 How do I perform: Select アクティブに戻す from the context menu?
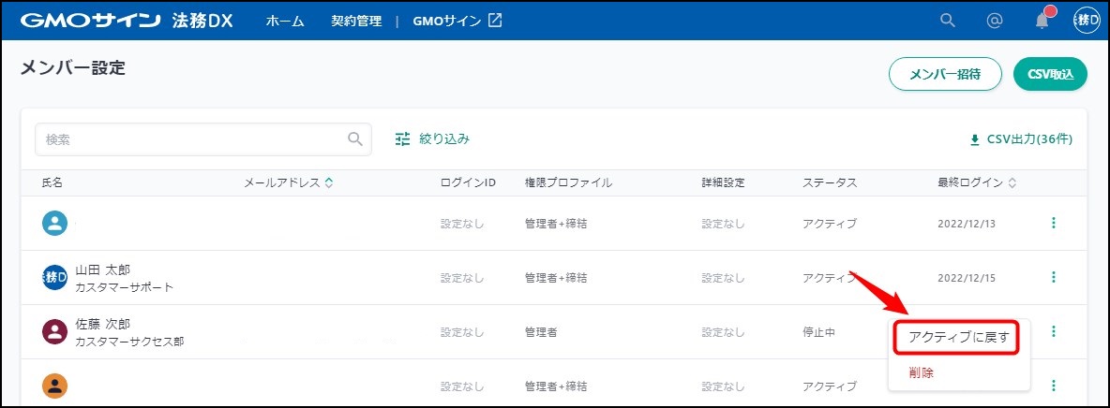click(x=958, y=337)
